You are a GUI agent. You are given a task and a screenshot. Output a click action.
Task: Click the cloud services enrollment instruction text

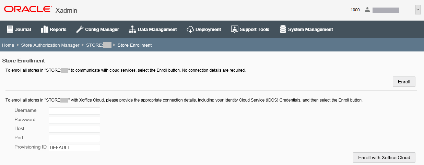tap(126, 70)
